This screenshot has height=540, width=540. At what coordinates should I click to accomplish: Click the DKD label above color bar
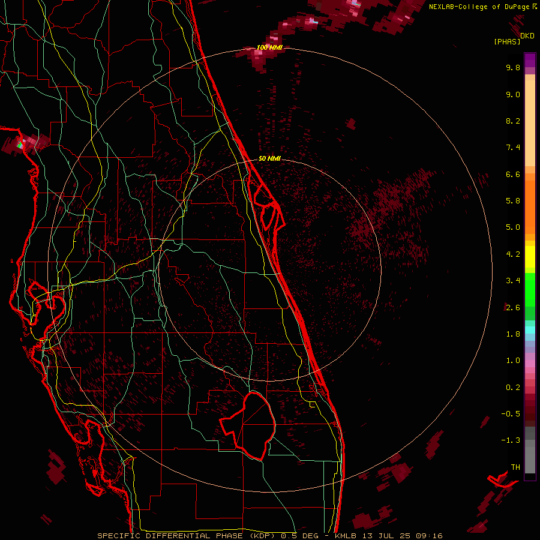pyautogui.click(x=527, y=36)
